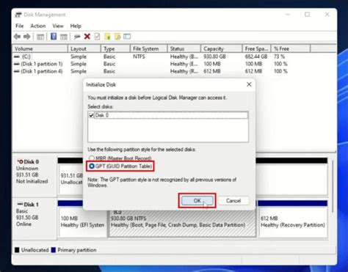Viewport: 348px width, 272px height.
Task: Click the Disk 1 drive icon in lower pane
Action: coord(20,205)
